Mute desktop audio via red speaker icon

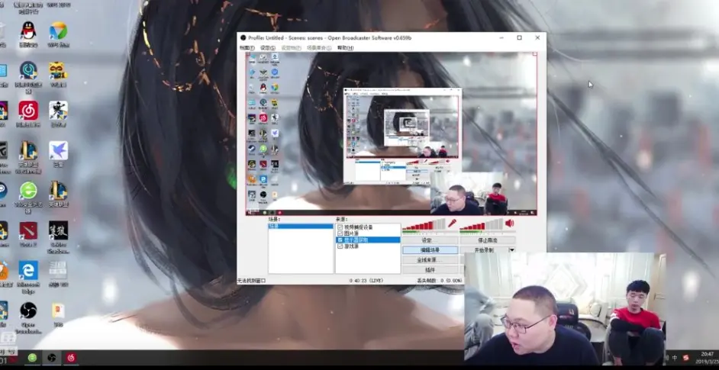pos(509,224)
